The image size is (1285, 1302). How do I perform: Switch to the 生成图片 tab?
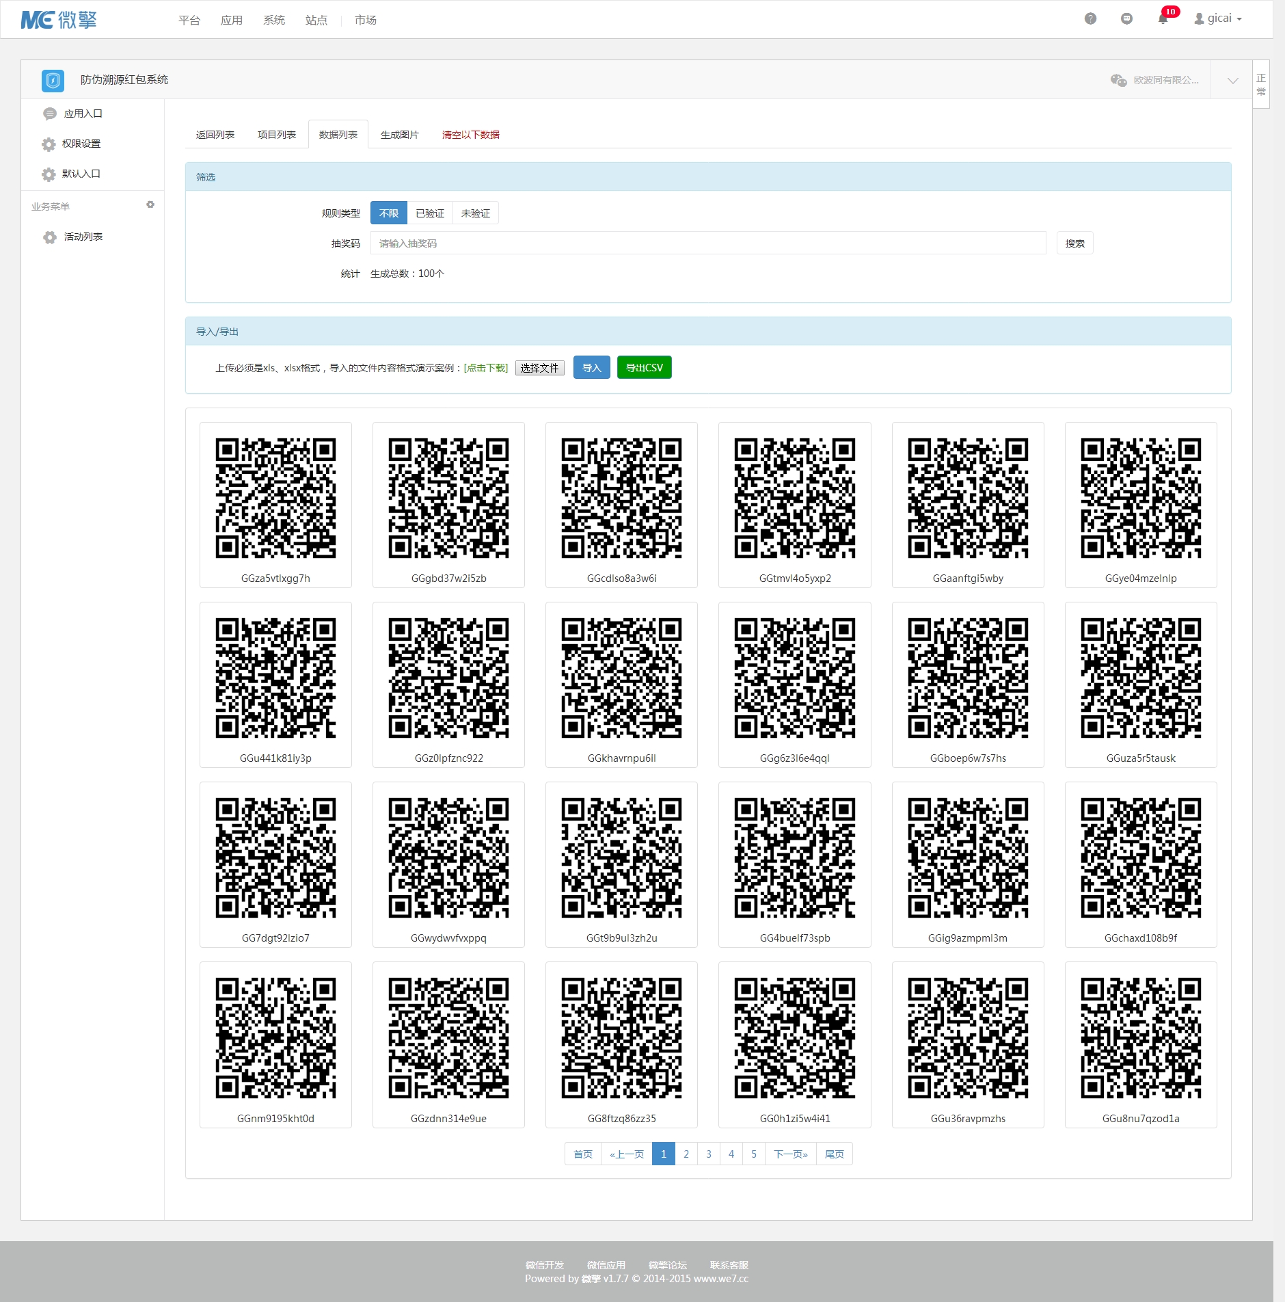point(400,135)
